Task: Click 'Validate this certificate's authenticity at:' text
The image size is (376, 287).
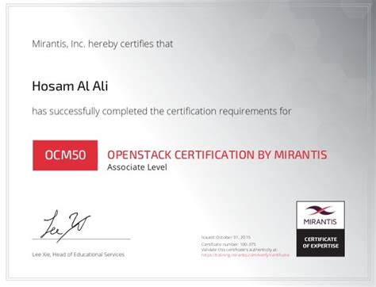Action: click(239, 250)
